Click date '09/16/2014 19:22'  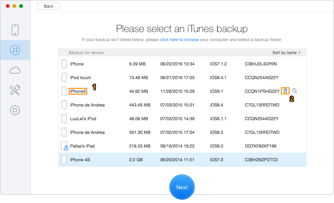[x=177, y=146]
